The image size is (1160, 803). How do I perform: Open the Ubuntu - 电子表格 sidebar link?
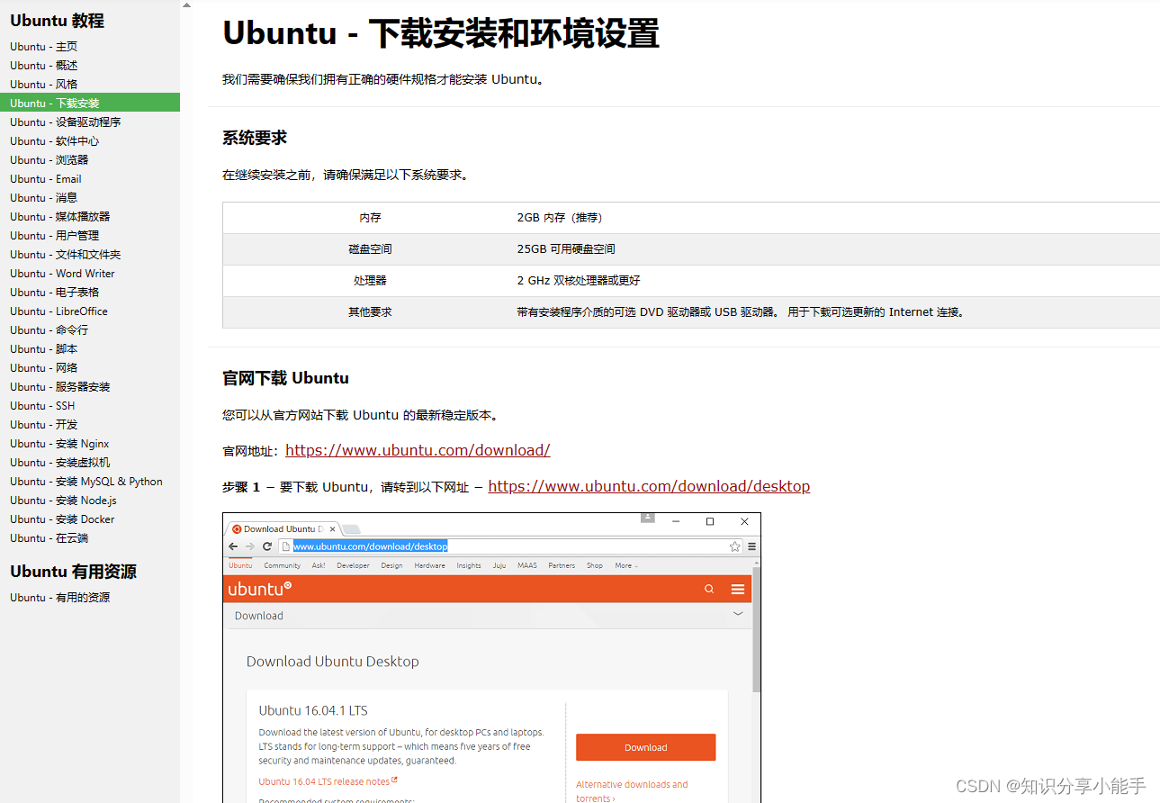pyautogui.click(x=55, y=292)
